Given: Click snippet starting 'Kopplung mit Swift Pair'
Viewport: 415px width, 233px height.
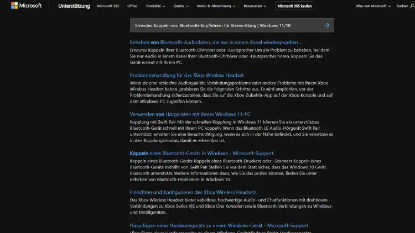Looking at the screenshot, I should tap(231, 131).
